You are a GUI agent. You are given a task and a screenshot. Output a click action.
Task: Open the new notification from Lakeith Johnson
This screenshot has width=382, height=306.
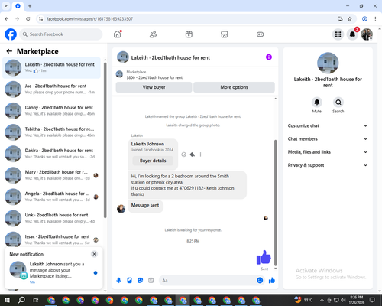coord(53,272)
